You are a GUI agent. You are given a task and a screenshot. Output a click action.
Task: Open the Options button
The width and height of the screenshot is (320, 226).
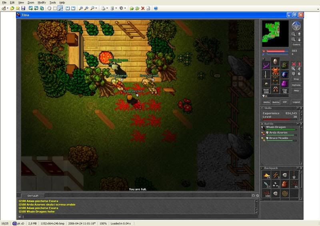(296, 85)
